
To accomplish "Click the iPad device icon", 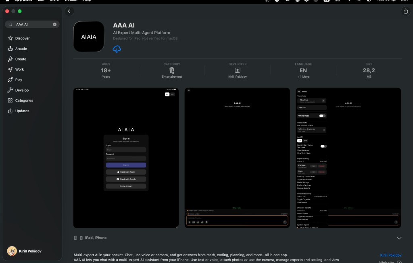I will 75,238.
